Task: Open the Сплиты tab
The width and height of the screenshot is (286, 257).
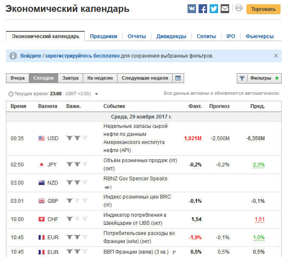Action: [206, 36]
